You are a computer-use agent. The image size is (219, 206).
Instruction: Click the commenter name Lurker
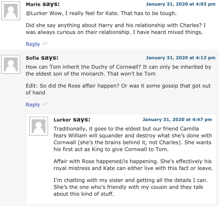[62, 120]
